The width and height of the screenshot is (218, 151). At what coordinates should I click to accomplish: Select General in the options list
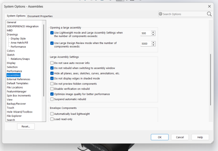[12, 22]
